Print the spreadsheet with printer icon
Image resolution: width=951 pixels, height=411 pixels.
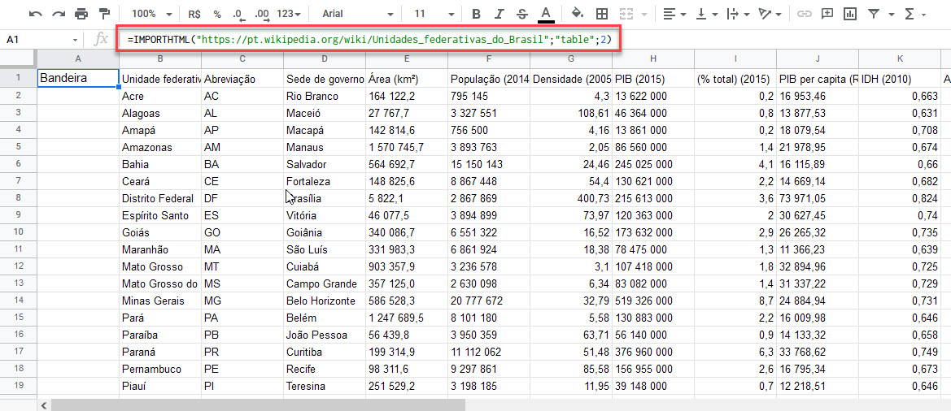pos(81,13)
